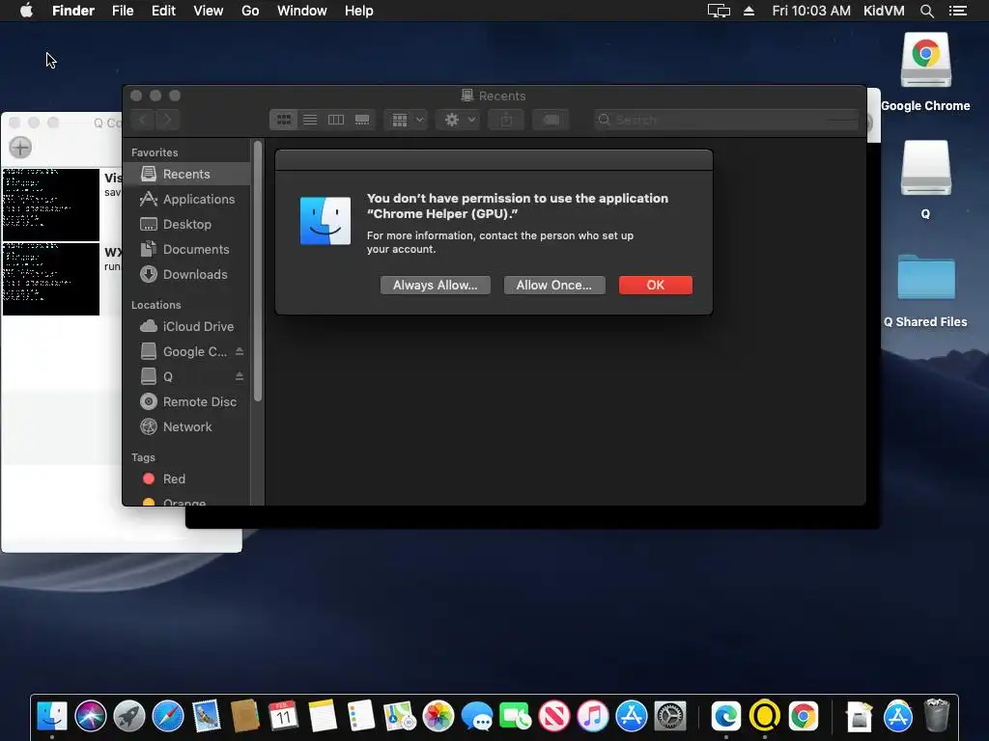
Task: Confirm the permission dialog with OK
Action: pos(656,285)
